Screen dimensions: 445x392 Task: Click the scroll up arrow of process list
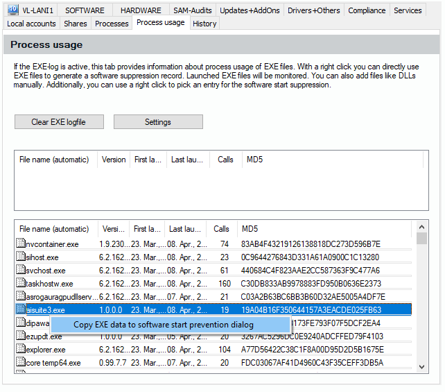pos(421,228)
